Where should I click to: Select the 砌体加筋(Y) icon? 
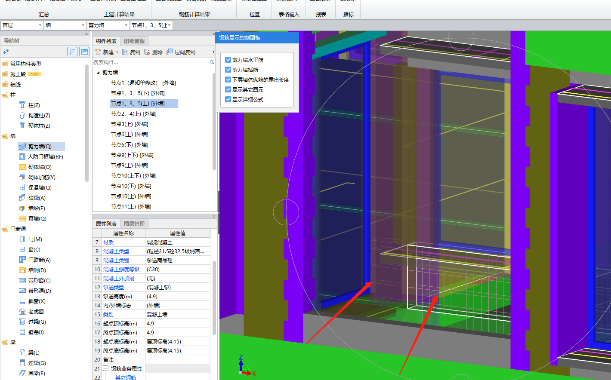22,177
